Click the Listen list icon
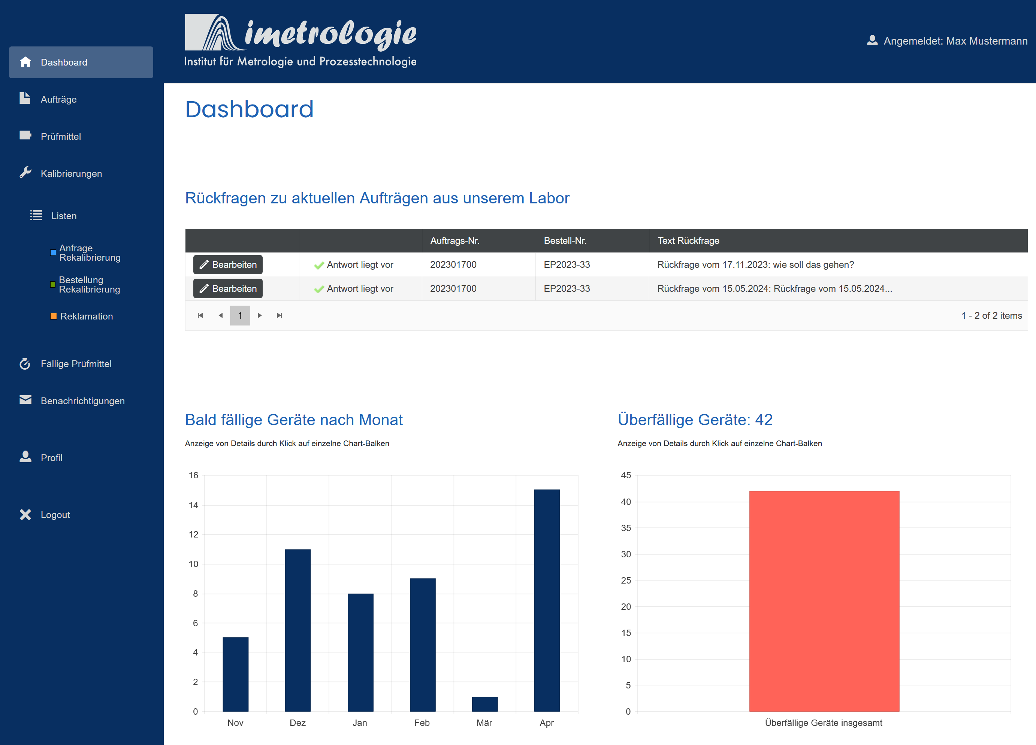 point(36,215)
